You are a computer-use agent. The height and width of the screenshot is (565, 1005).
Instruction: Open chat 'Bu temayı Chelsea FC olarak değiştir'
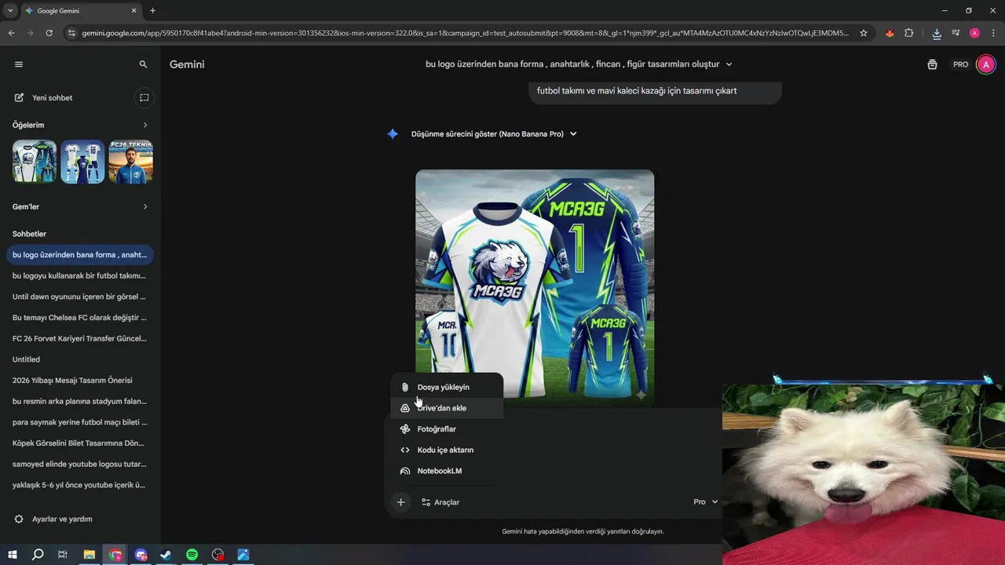(79, 318)
